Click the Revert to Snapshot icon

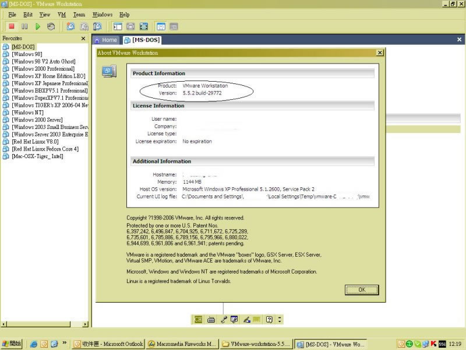pos(84,26)
